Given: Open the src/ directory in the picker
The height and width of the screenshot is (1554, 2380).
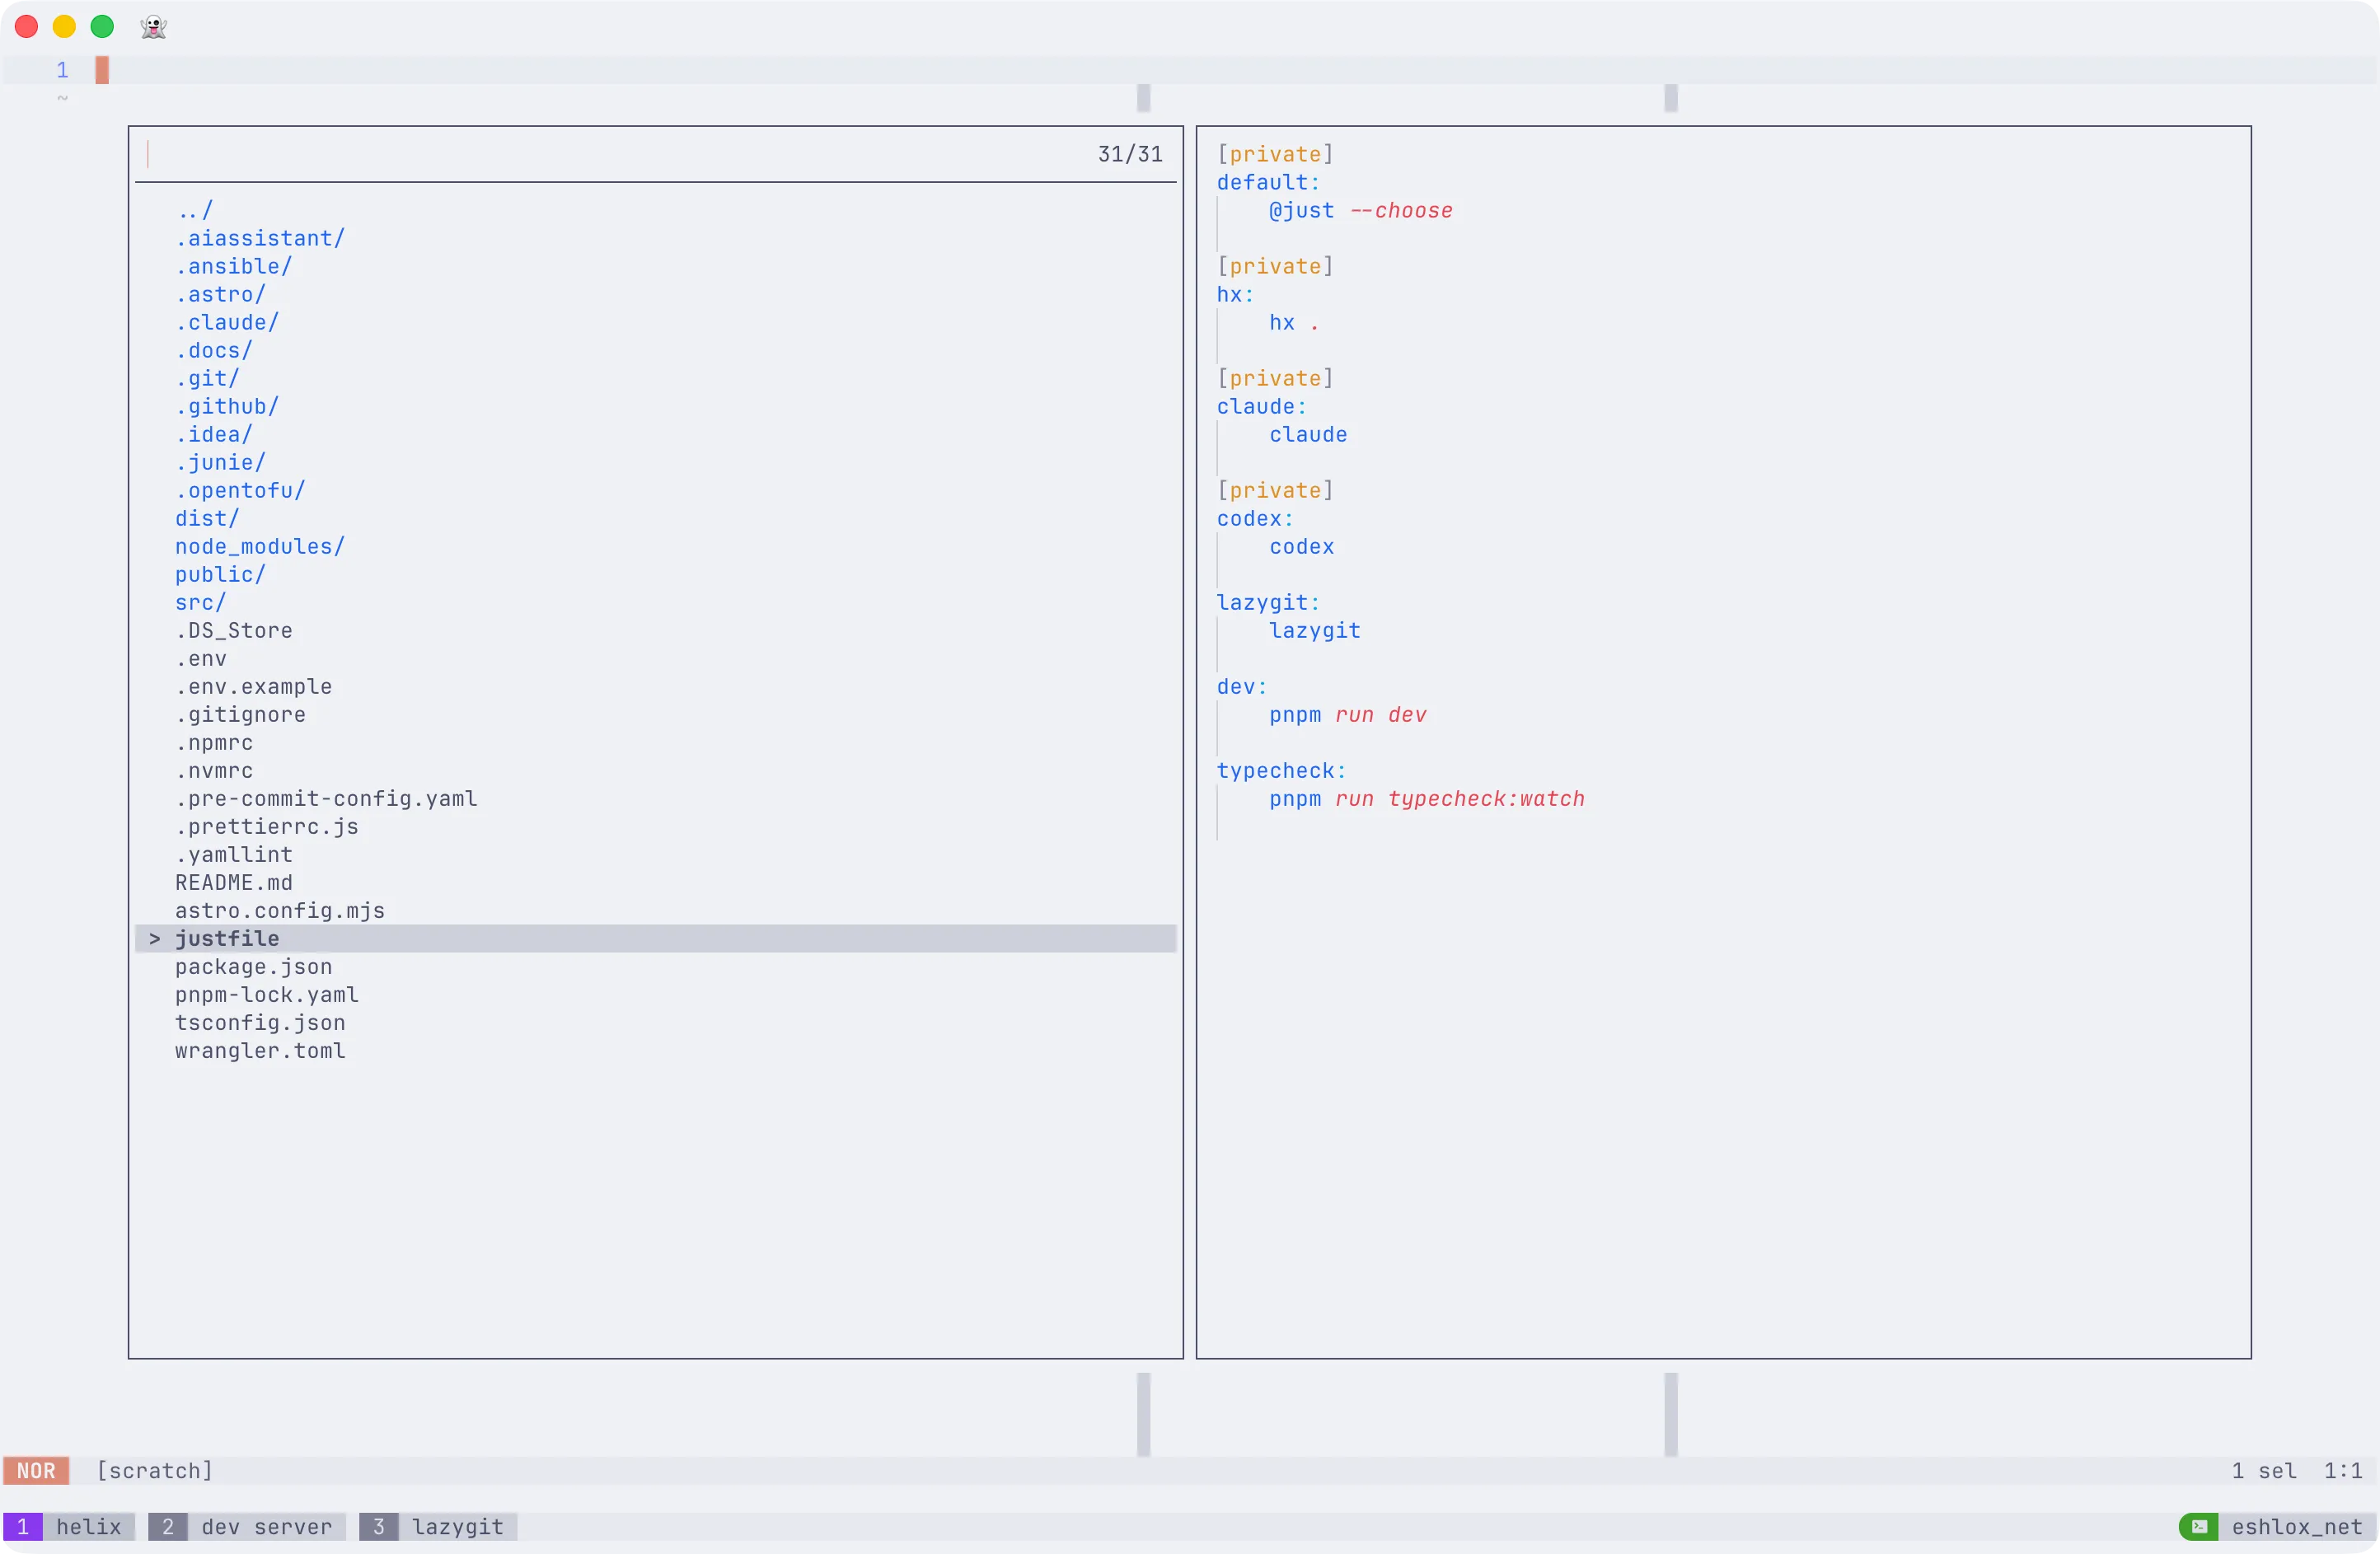Looking at the screenshot, I should (200, 602).
